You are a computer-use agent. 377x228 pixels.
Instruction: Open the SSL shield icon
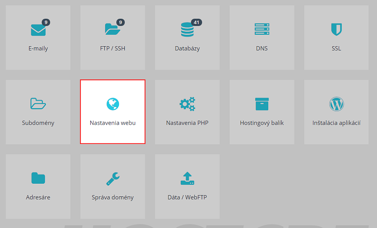[x=337, y=29]
